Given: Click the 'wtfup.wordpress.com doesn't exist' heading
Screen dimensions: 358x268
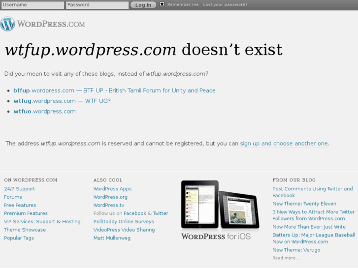Looking at the screenshot, I should (x=144, y=50).
